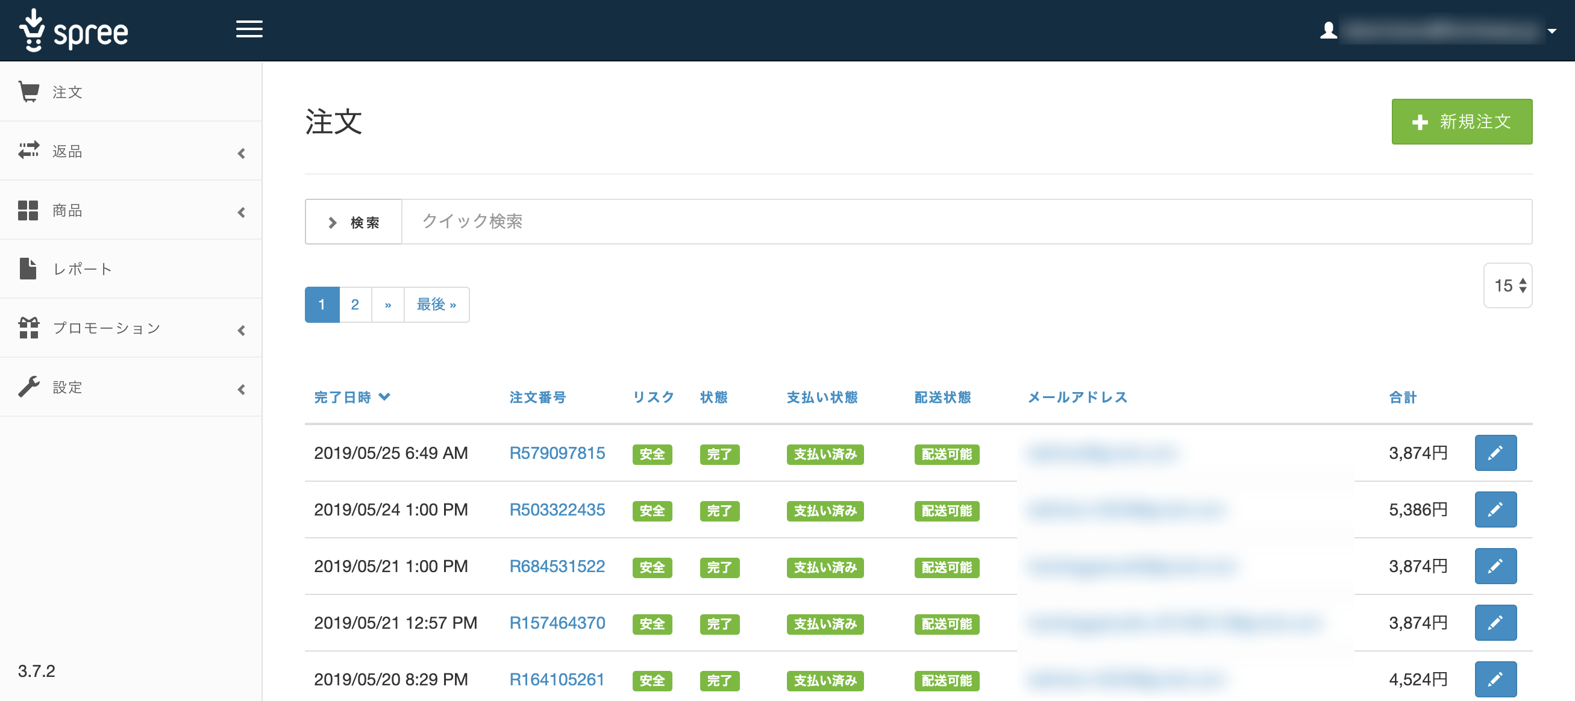Open the account dropdown arrow
Screen dimensions: 1575x701
pos(1555,32)
